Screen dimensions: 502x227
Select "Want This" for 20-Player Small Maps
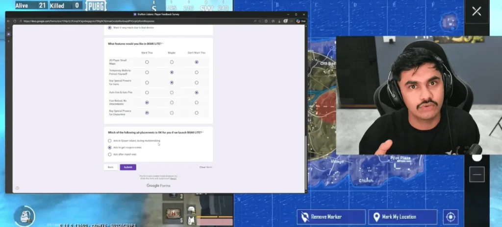147,62
